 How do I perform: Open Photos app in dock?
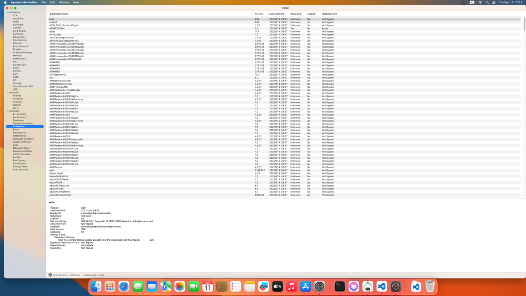179,287
